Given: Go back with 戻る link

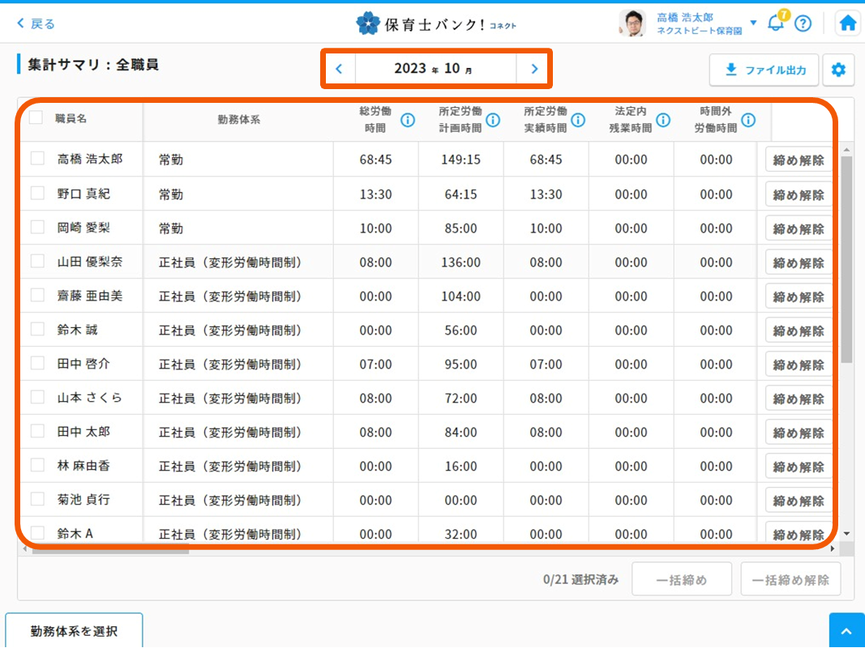Looking at the screenshot, I should [36, 23].
